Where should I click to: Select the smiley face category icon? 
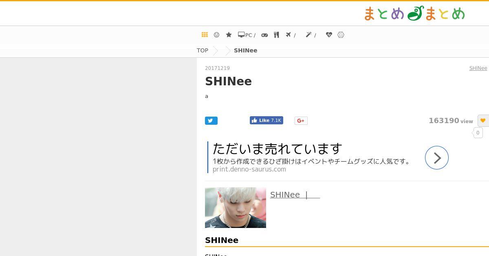[217, 35]
